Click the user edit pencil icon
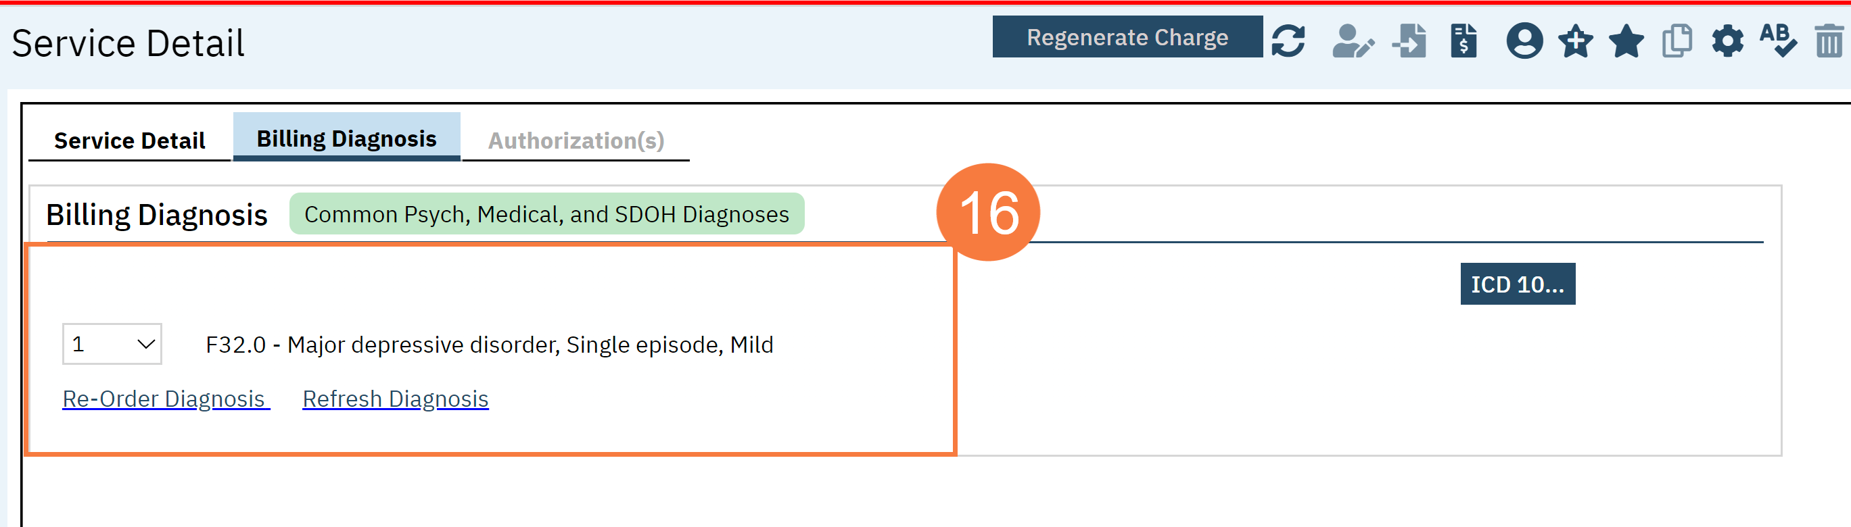The height and width of the screenshot is (527, 1851). click(1353, 41)
